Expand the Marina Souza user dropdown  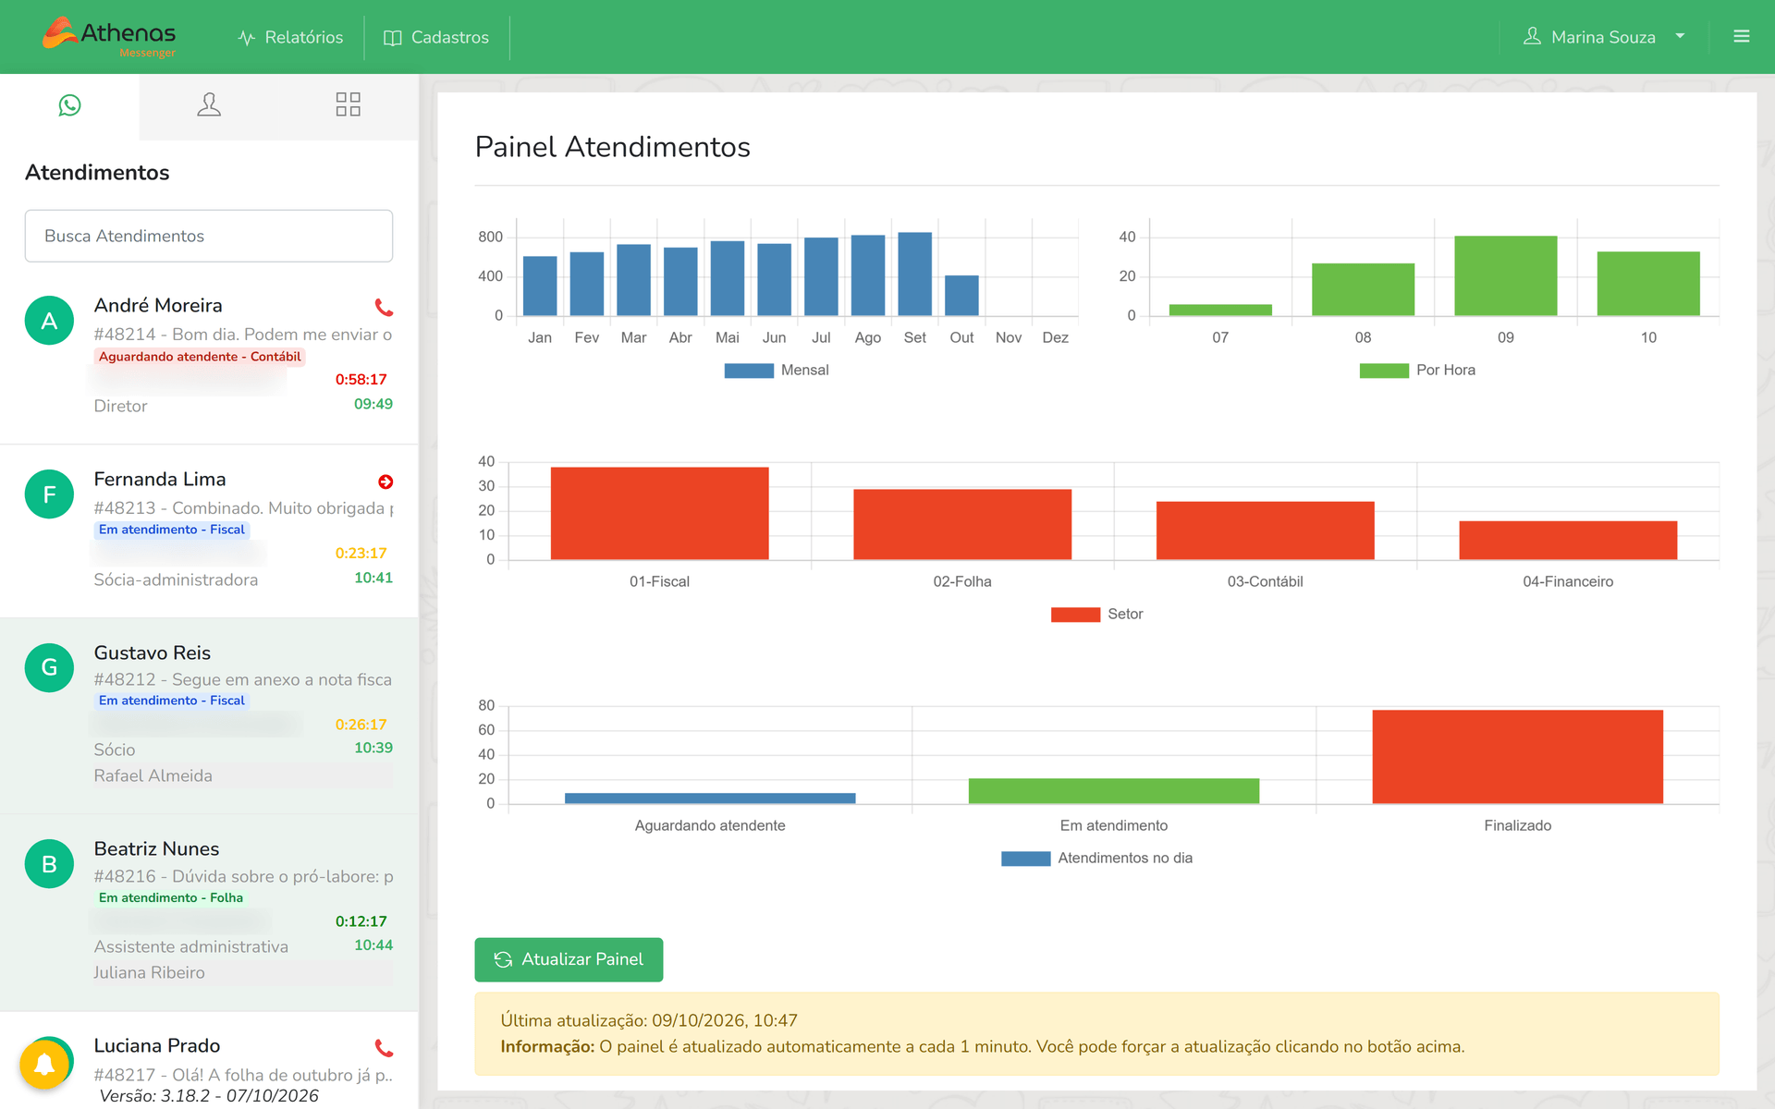[x=1605, y=37]
